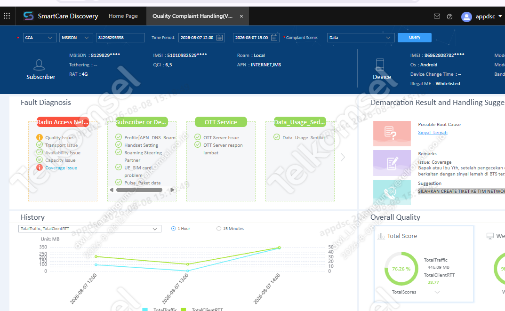Open the MSISDN type dropdown
This screenshot has height=311, width=505.
point(76,38)
